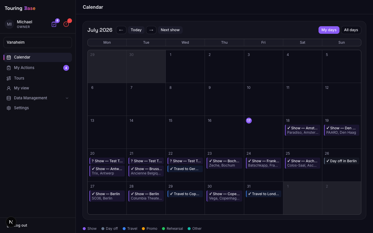Click the Sun column header
Viewport: 373px width, 233px height.
click(342, 43)
